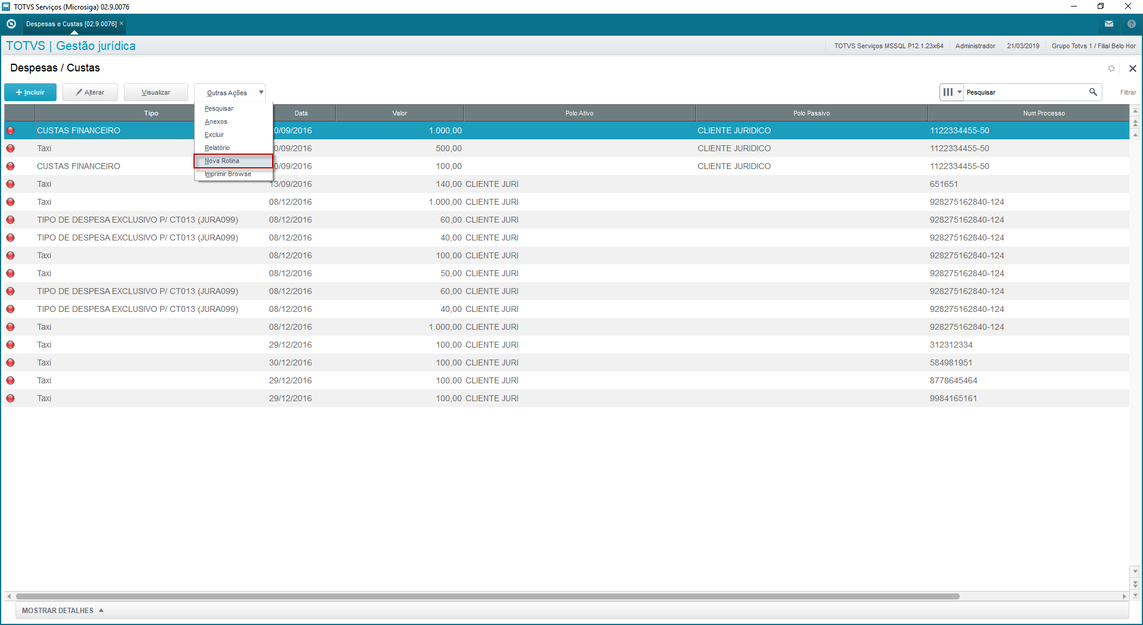1143x625 pixels.
Task: Sort by Polo Ativo column header
Action: tap(579, 113)
